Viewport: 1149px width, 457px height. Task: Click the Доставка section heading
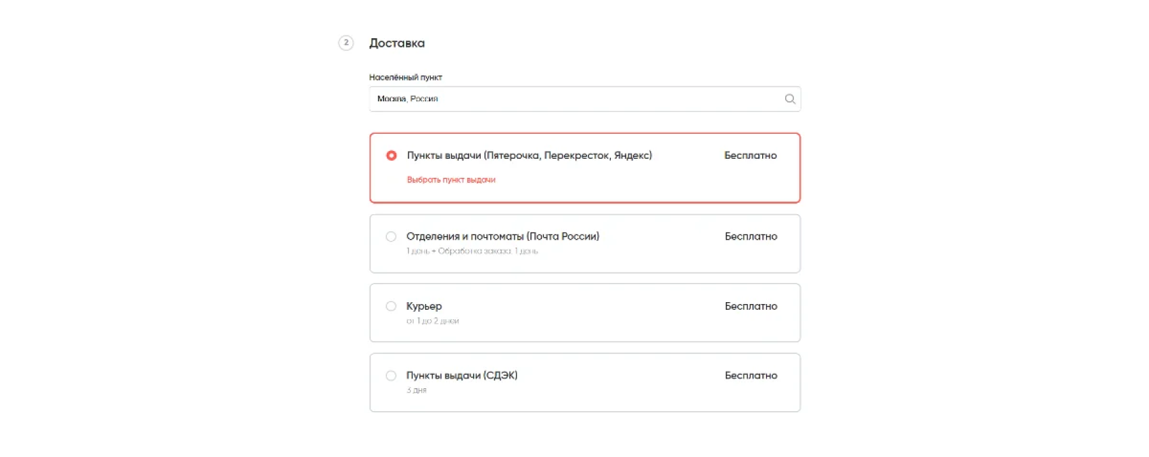[397, 43]
